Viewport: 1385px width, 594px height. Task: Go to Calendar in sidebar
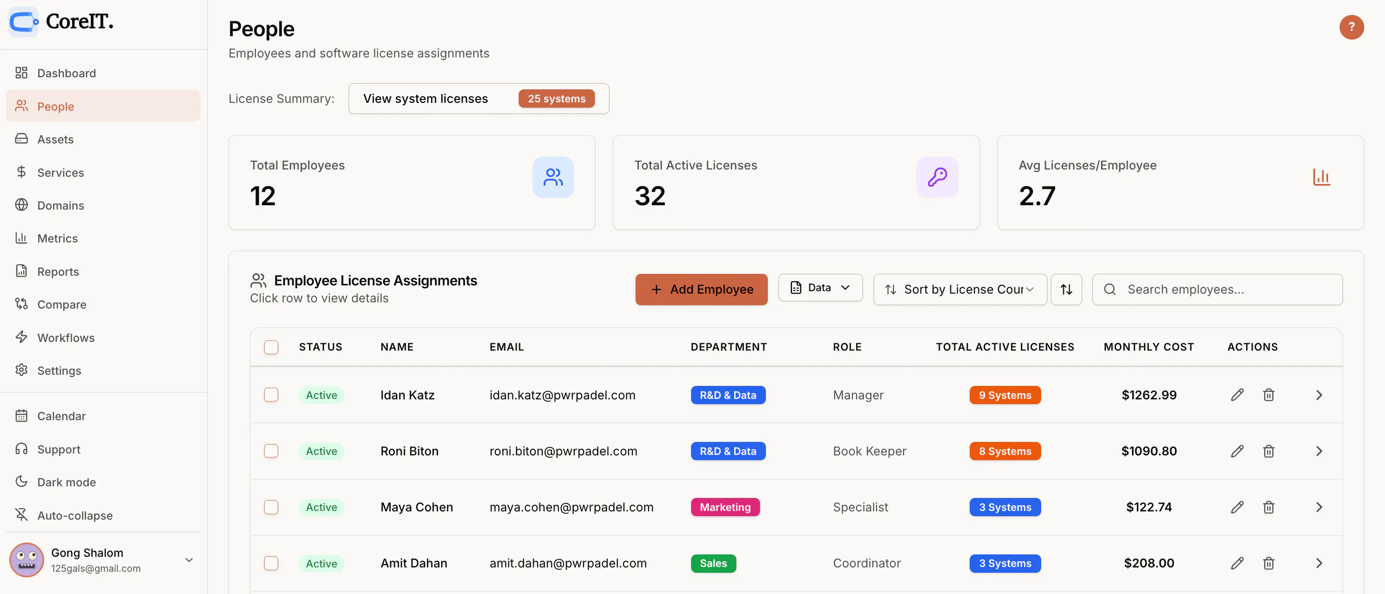pos(103,415)
